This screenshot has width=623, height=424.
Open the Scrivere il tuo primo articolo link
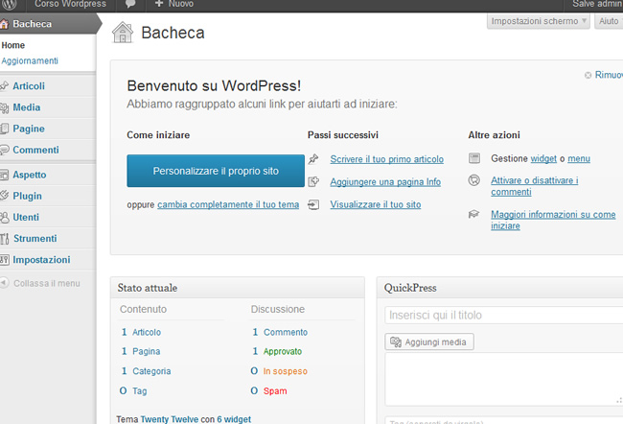(386, 159)
